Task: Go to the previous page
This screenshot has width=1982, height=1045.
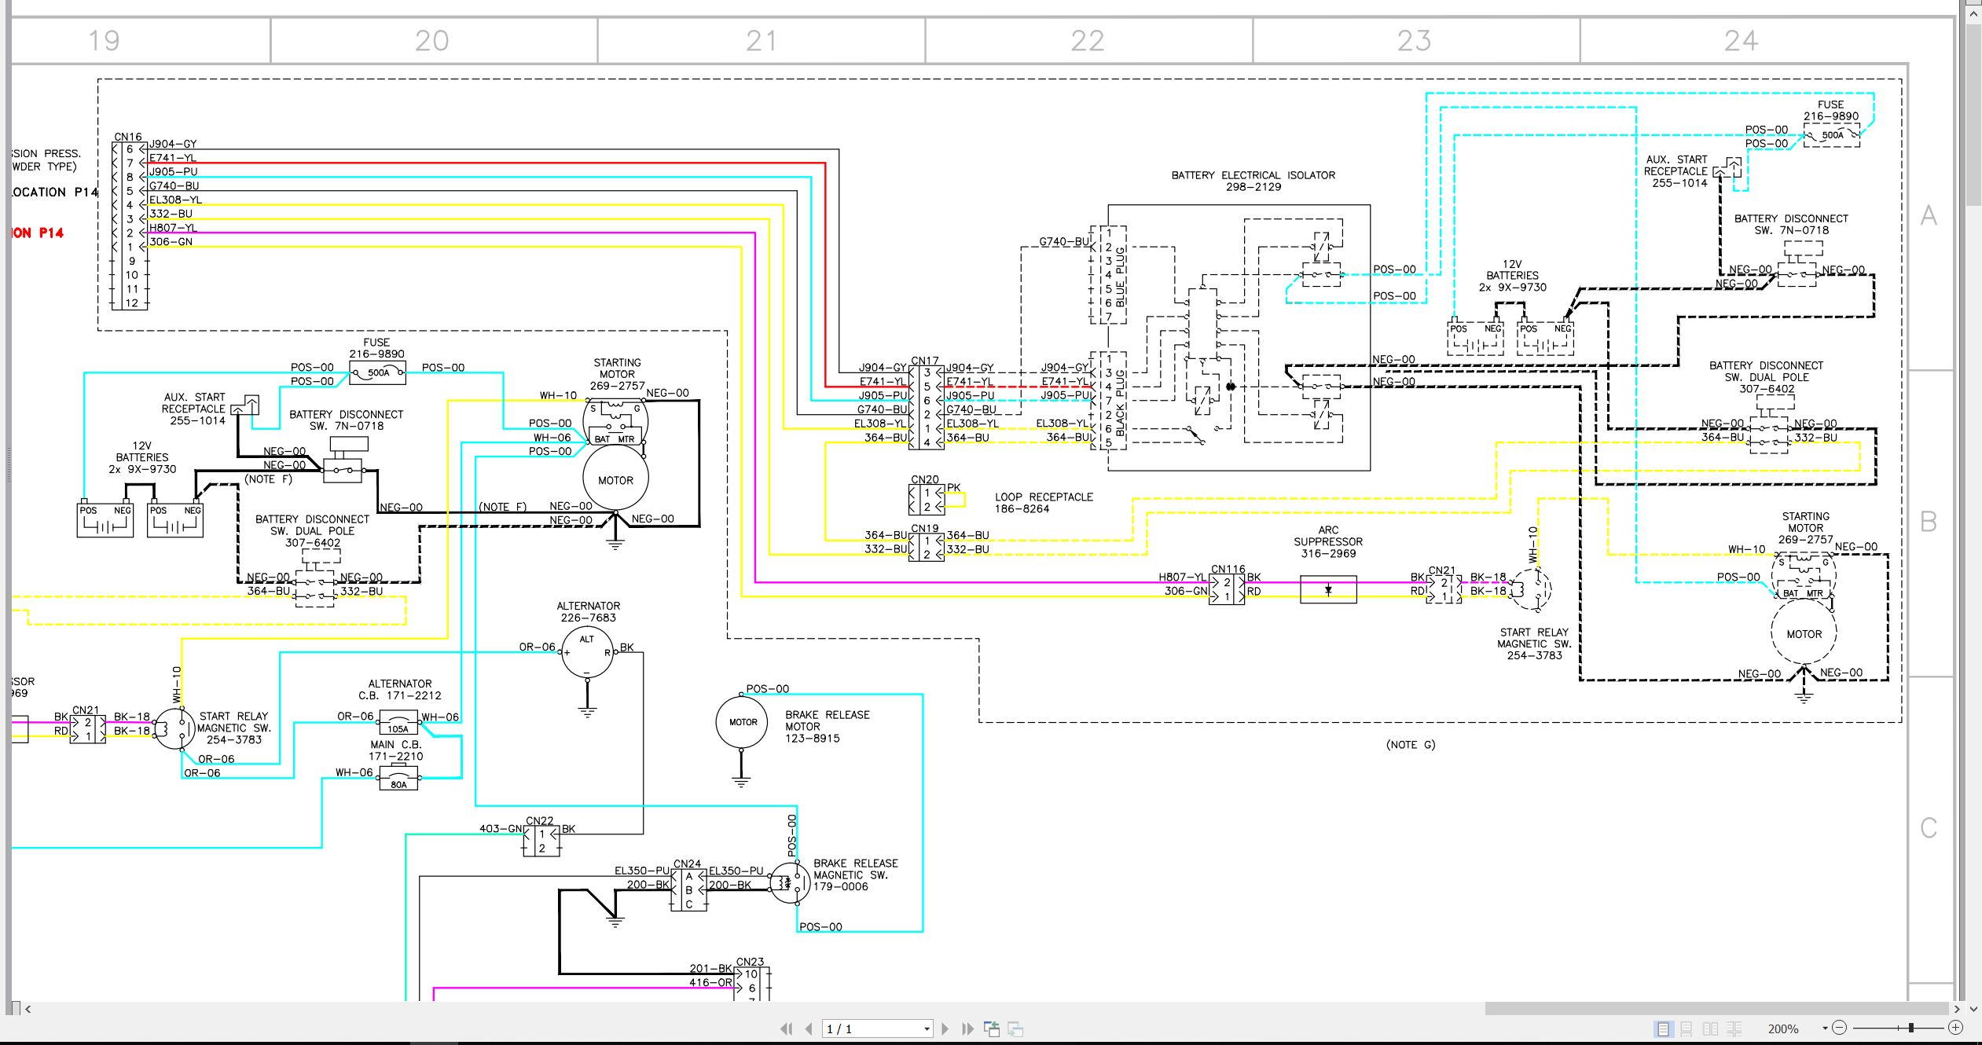Action: (x=808, y=1028)
